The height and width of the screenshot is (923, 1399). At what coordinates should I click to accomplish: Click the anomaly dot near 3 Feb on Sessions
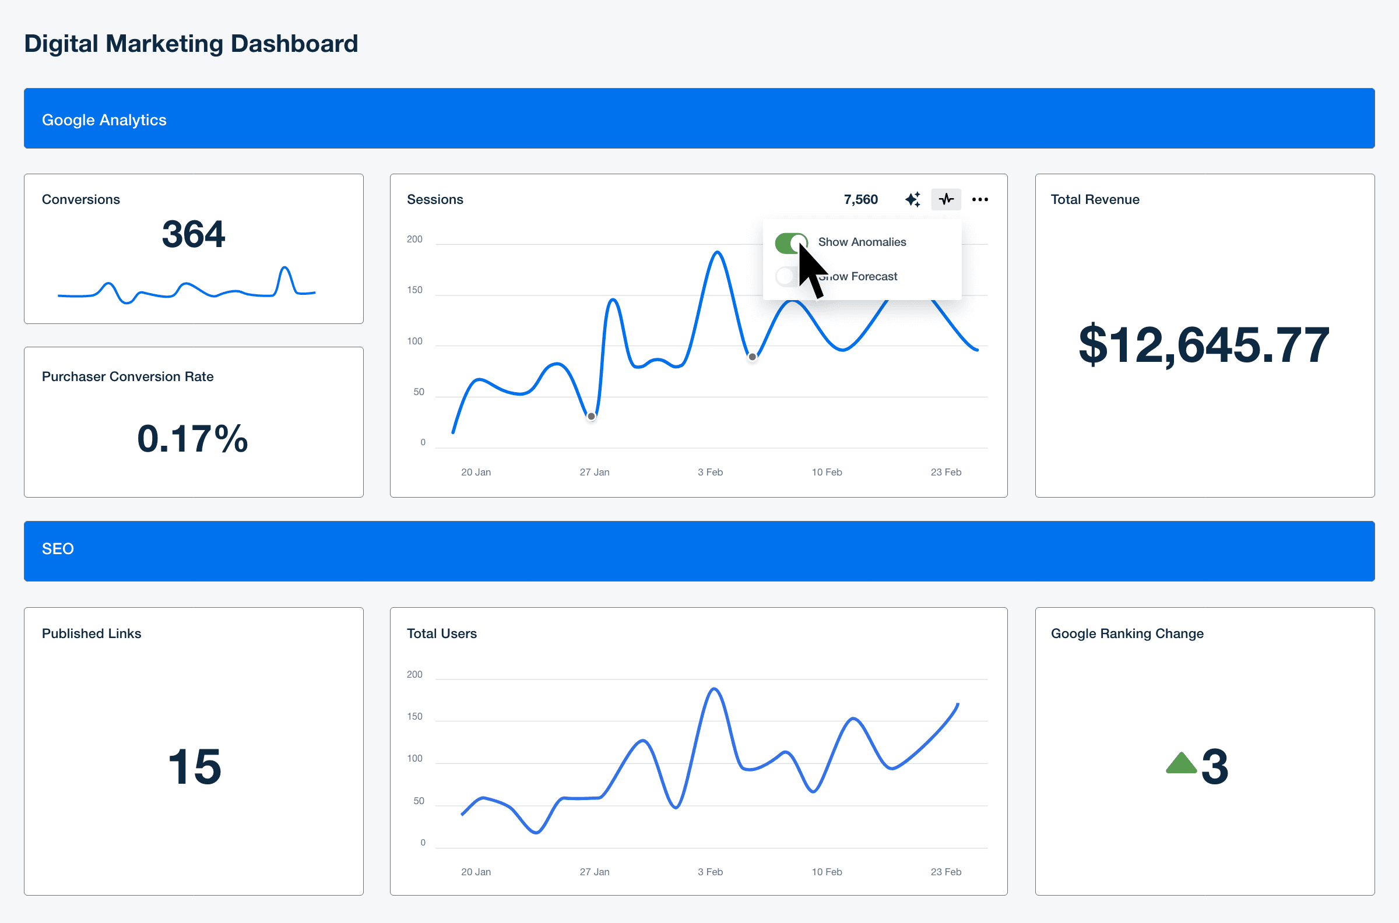(x=752, y=356)
